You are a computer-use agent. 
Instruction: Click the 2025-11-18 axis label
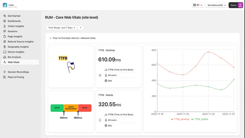click(183, 114)
